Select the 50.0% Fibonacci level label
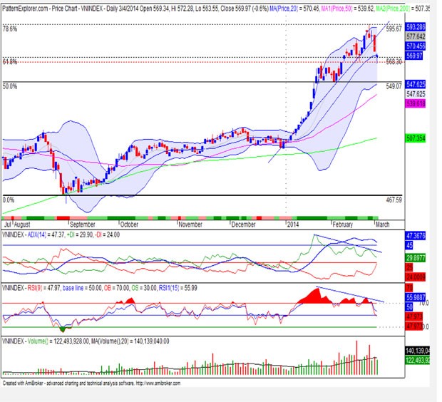The width and height of the screenshot is (442, 402). pyautogui.click(x=10, y=86)
